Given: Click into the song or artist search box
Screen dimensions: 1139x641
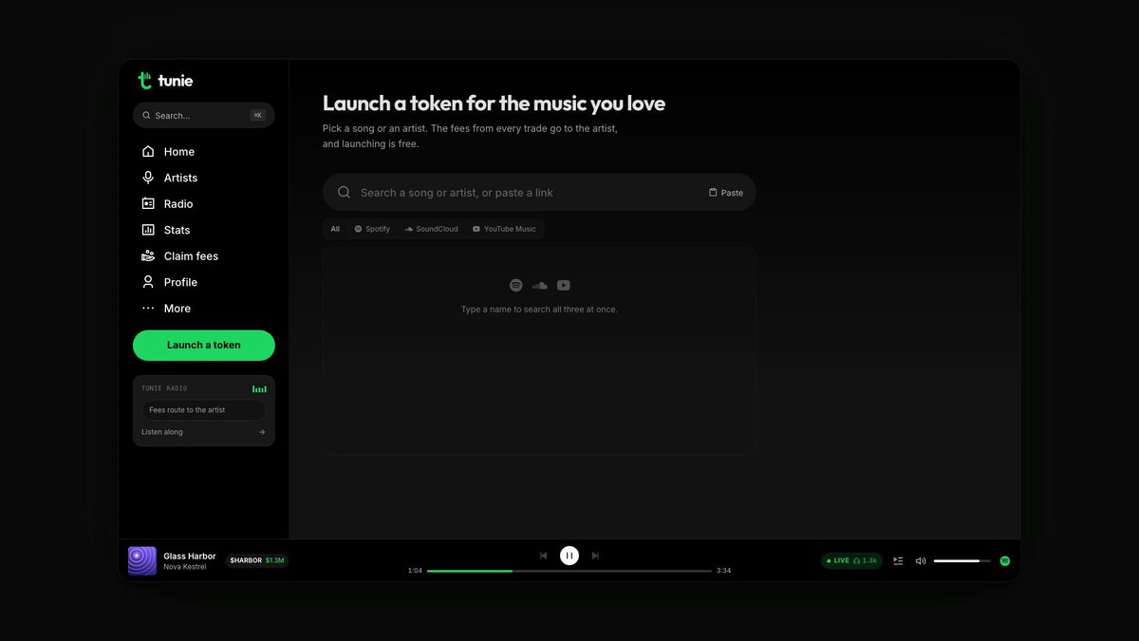Looking at the screenshot, I should tap(539, 192).
